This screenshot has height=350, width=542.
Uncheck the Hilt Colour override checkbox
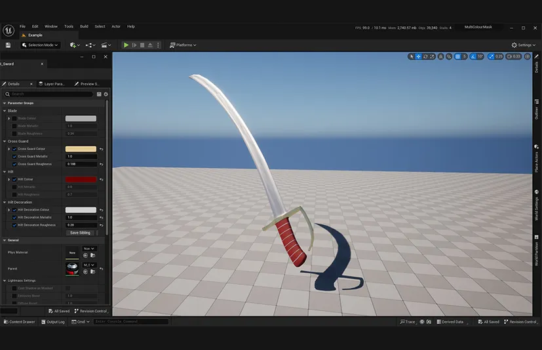point(14,179)
